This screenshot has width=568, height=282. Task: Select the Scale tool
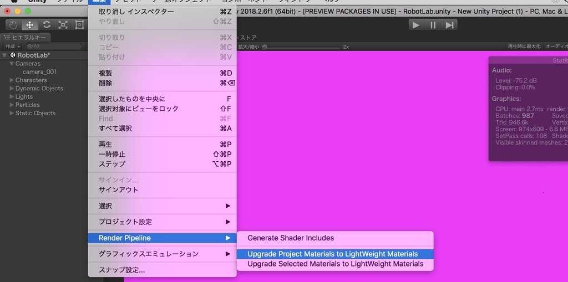click(63, 24)
